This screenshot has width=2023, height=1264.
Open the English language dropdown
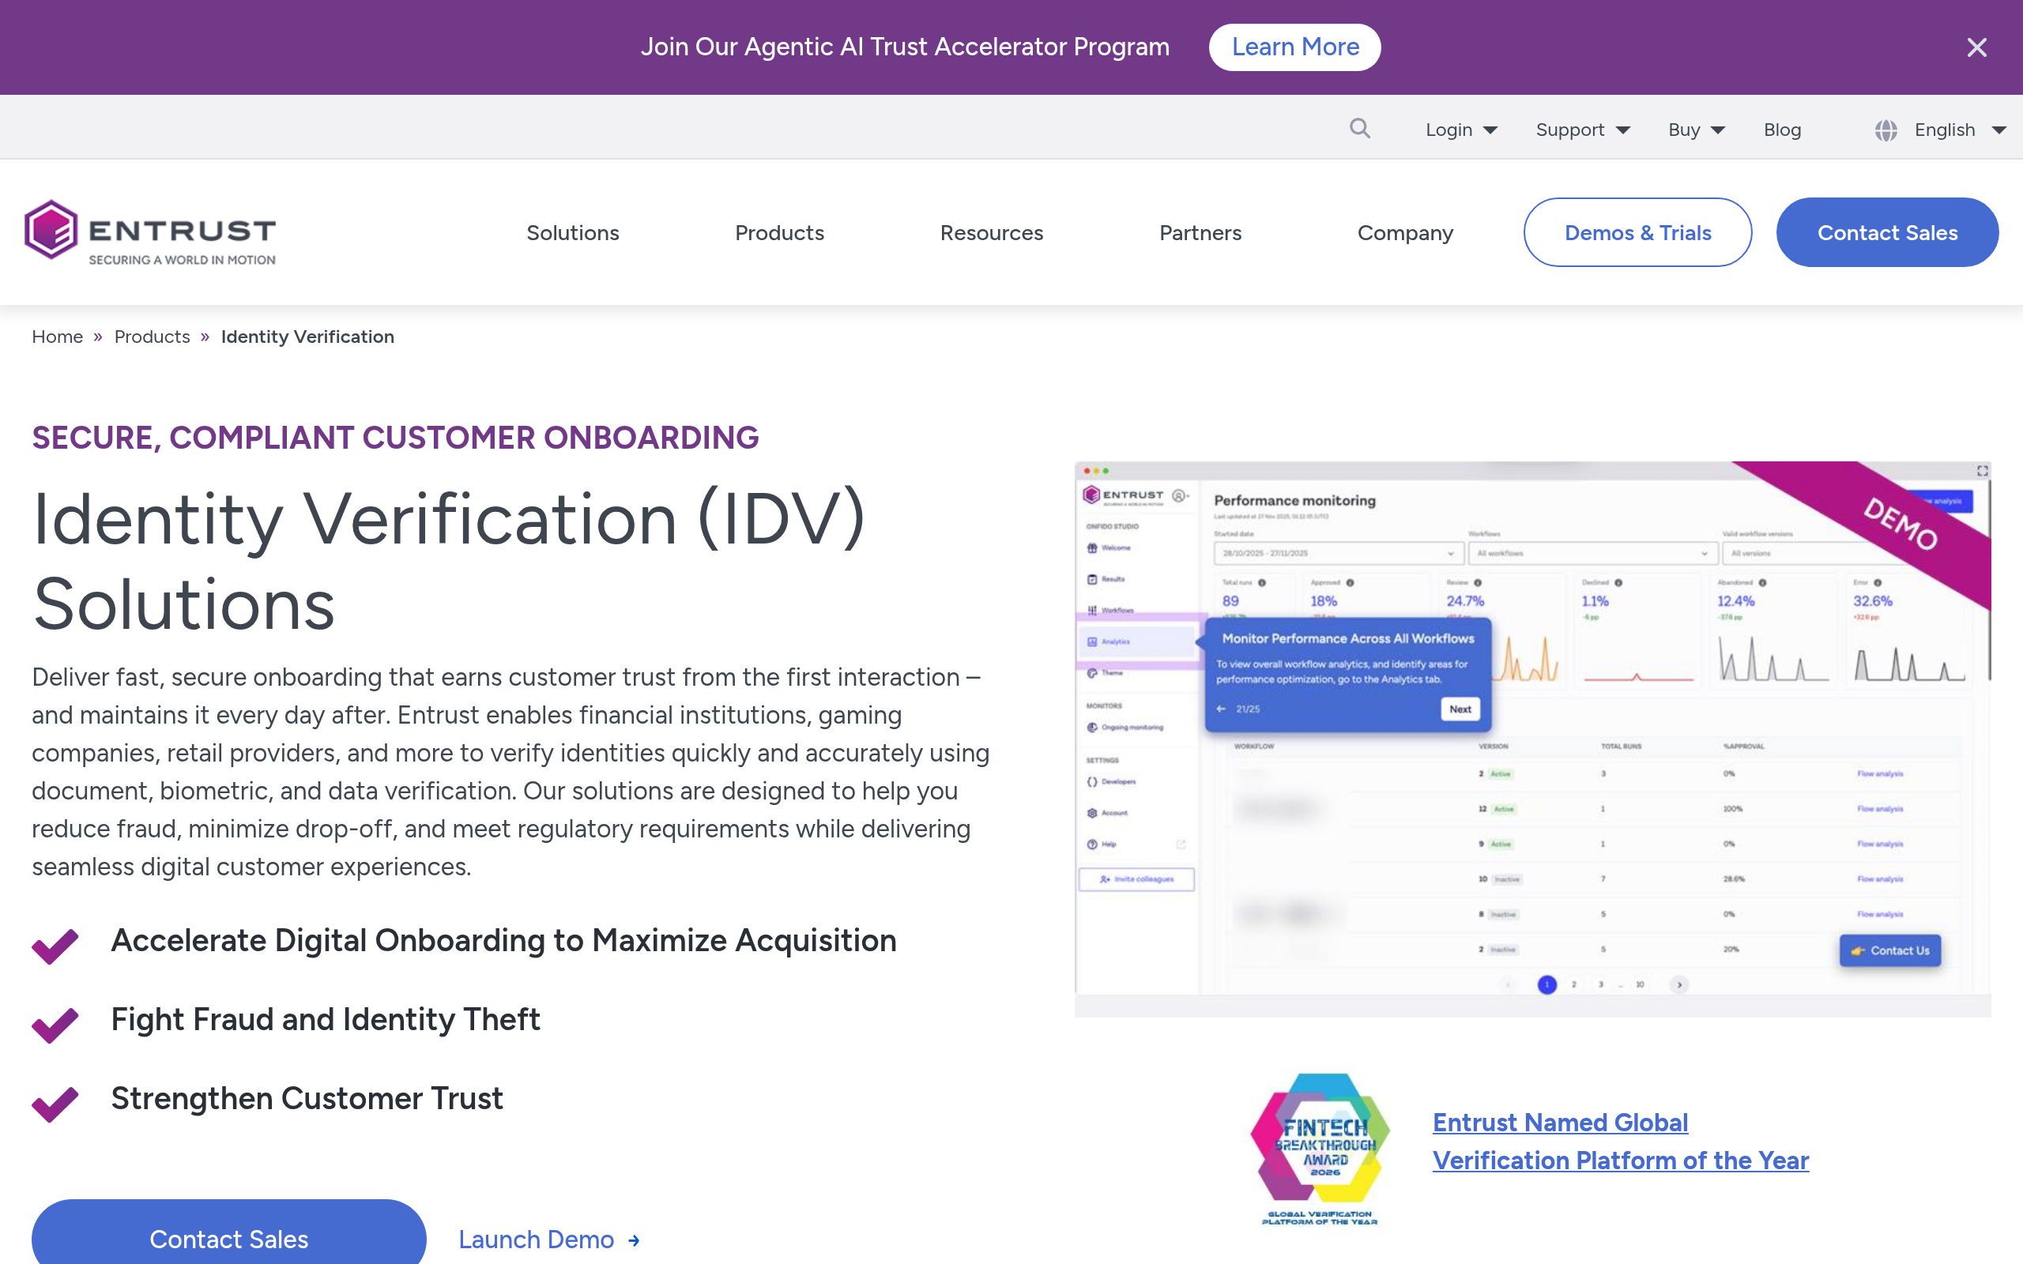click(1960, 130)
